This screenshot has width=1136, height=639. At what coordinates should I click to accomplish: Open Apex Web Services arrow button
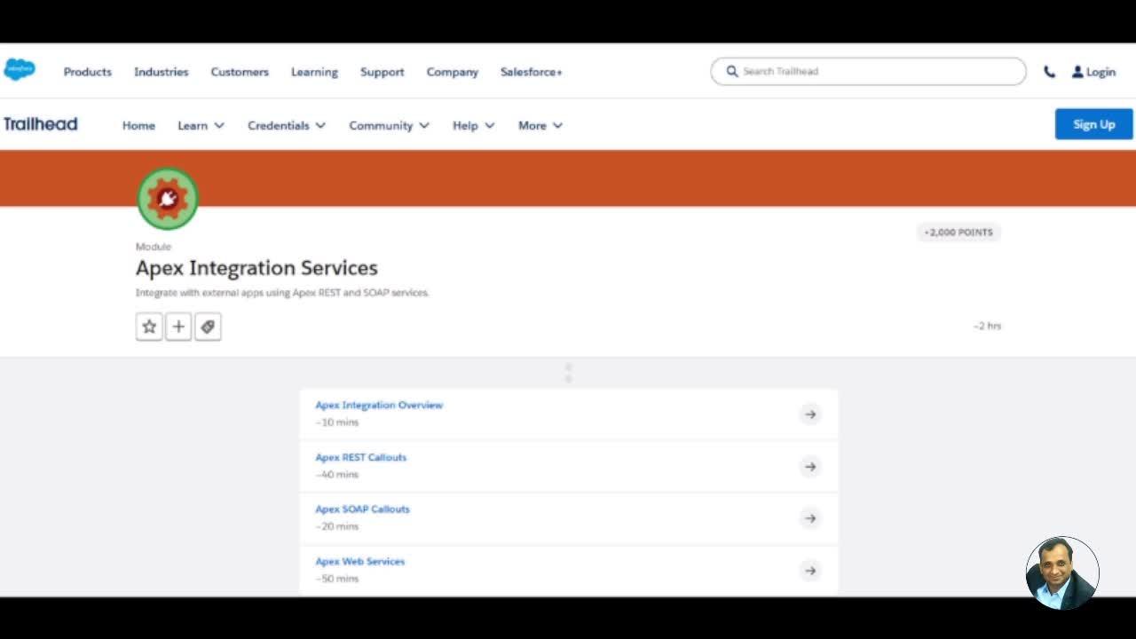click(810, 571)
